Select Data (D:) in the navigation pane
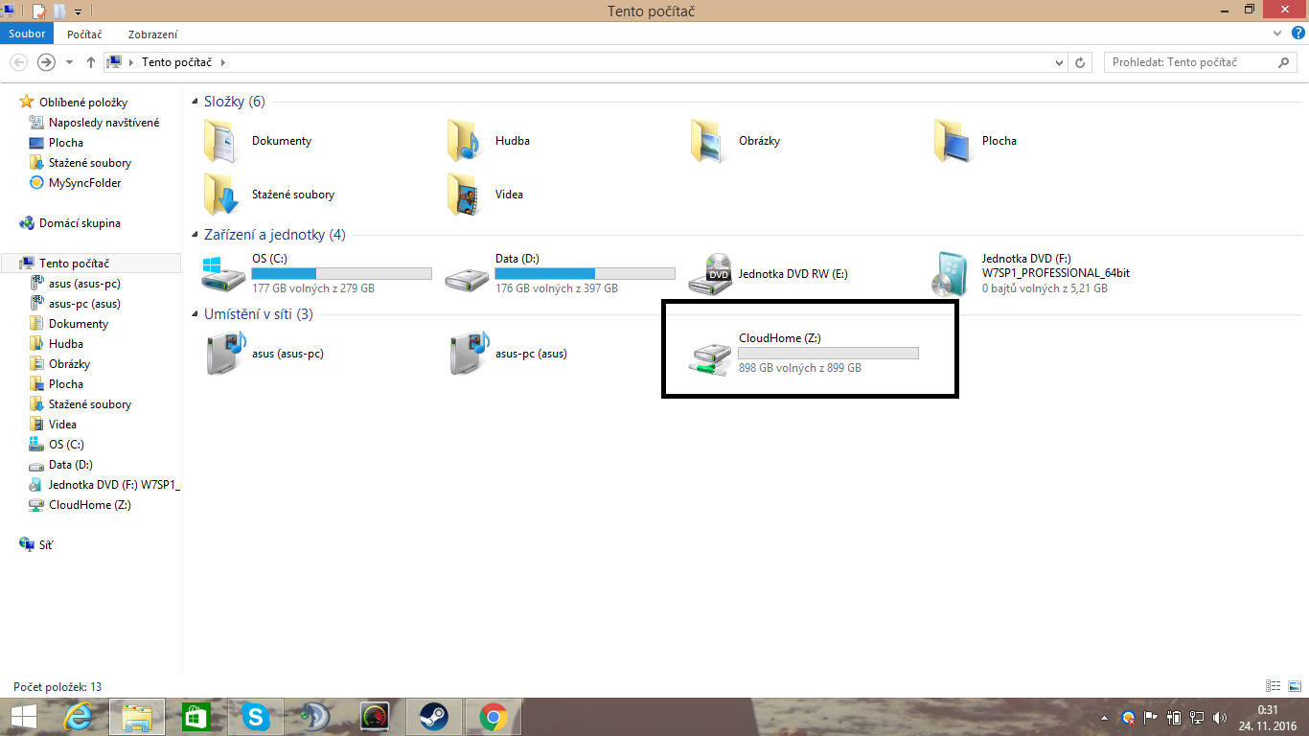This screenshot has height=736, width=1309. [x=70, y=465]
